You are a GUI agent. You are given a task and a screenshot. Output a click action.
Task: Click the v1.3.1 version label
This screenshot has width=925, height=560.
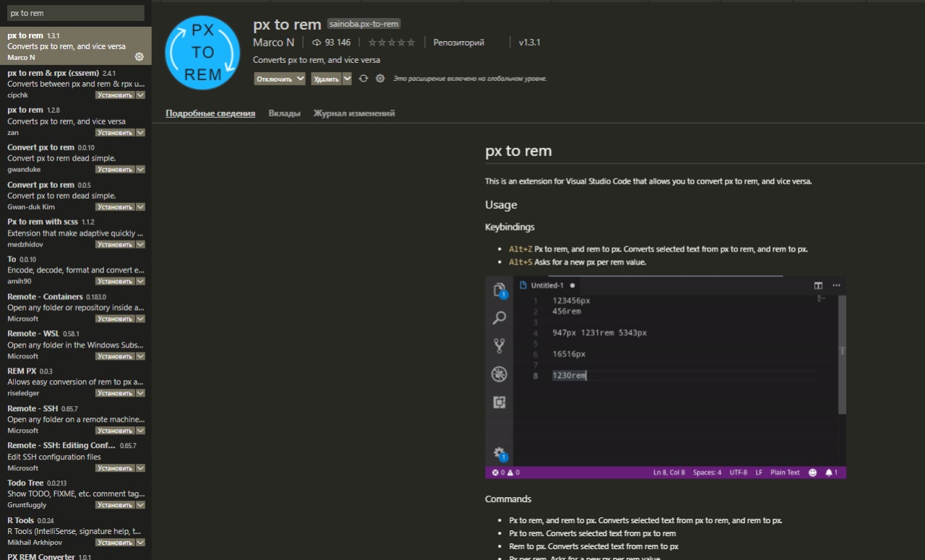point(530,43)
